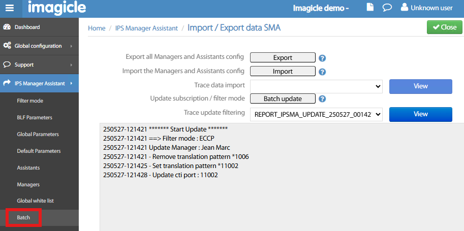
Task: Click the Imagicle logo
Action: pyautogui.click(x=57, y=8)
